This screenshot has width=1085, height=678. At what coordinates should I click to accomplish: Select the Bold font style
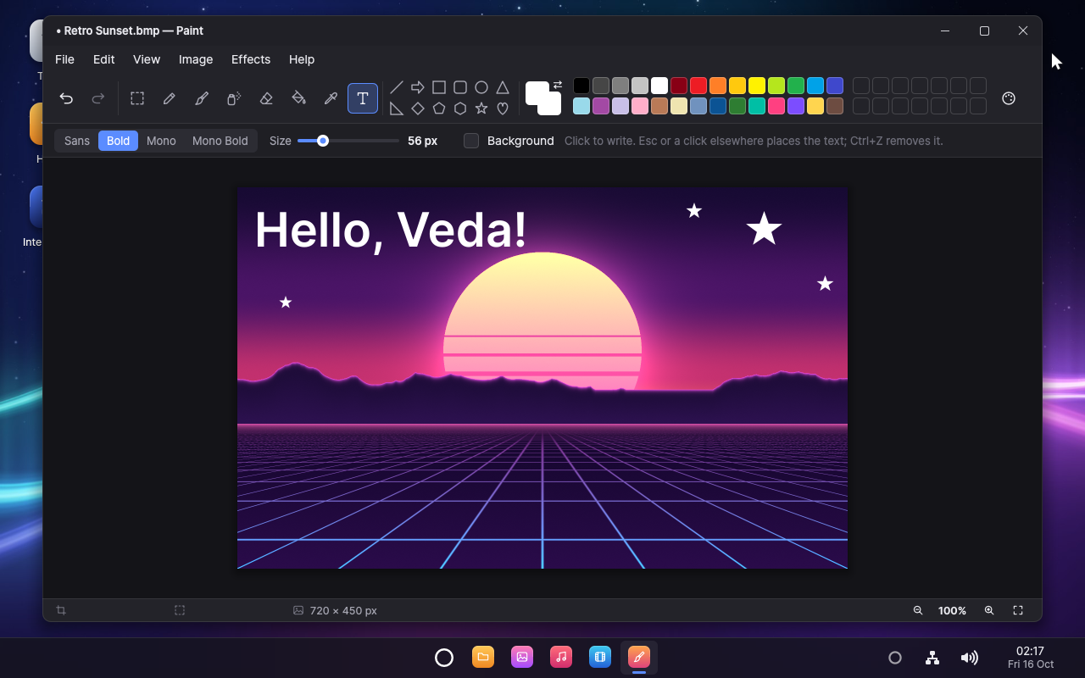tap(119, 141)
